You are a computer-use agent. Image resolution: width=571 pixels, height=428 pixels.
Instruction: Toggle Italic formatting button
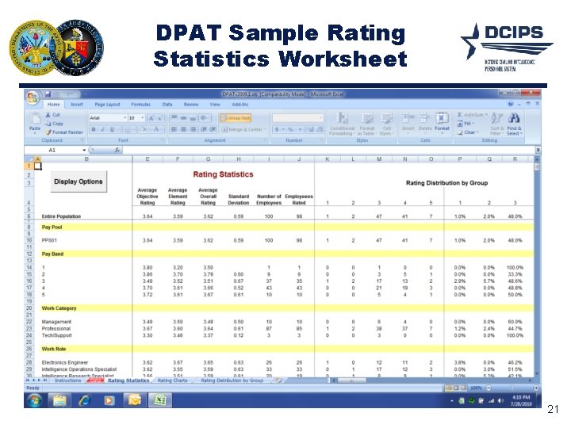(102, 129)
